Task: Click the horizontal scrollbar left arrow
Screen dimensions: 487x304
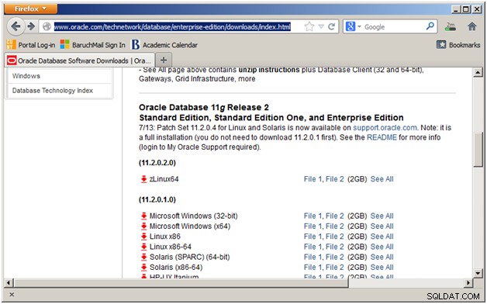Action: point(9,283)
